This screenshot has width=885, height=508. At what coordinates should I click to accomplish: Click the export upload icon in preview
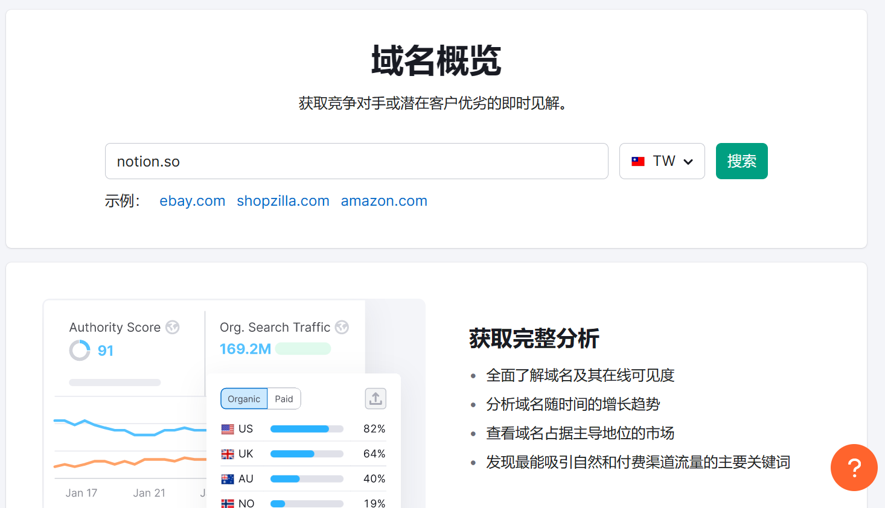pos(375,398)
